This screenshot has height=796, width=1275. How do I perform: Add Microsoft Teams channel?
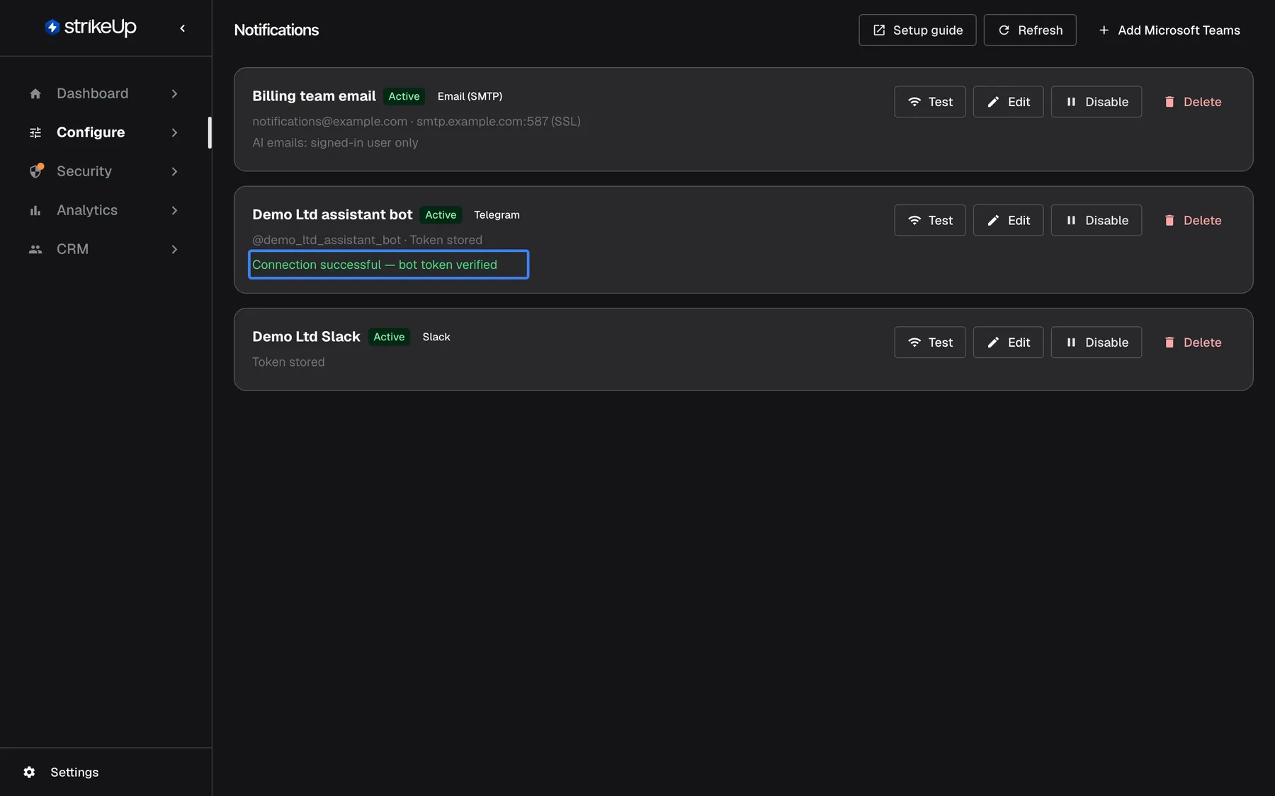[x=1169, y=30]
